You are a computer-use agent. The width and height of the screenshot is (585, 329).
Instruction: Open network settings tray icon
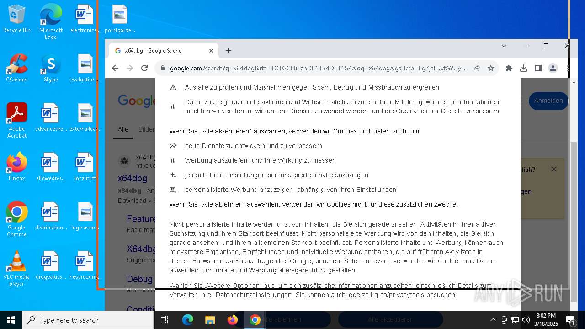pyautogui.click(x=515, y=320)
